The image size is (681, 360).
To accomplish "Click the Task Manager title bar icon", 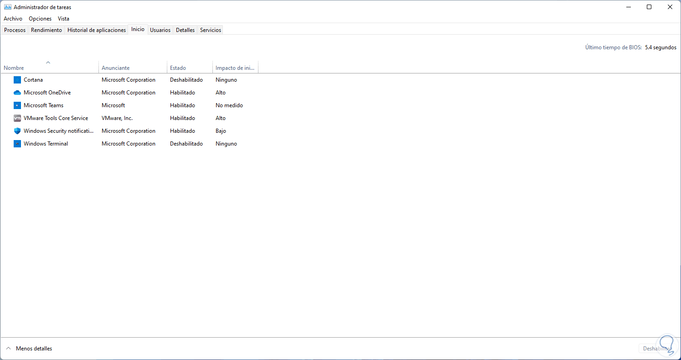I will (8, 7).
